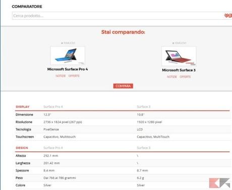Click 'Surface Pro 4' column header in DISPLAY
Viewport: 232px width, 190px height.
coord(53,107)
